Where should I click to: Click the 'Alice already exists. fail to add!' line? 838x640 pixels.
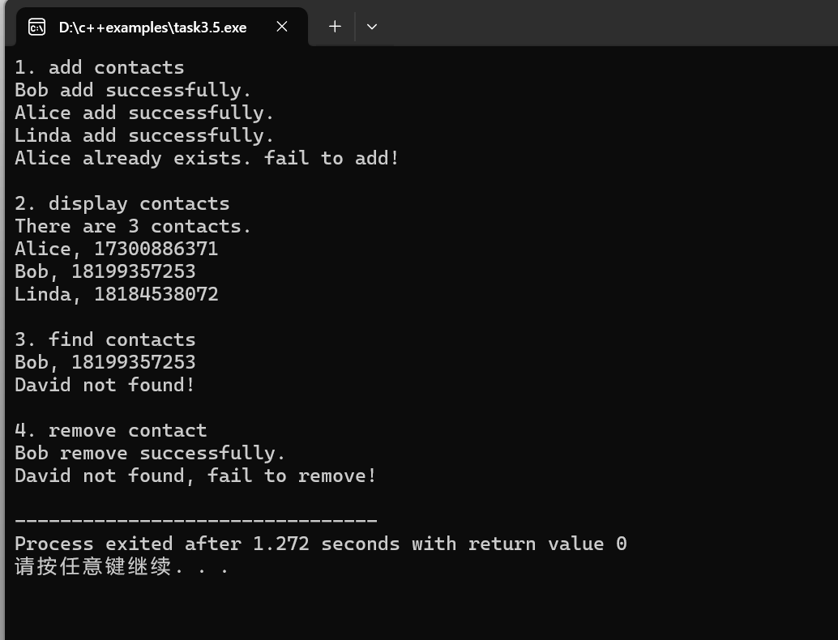point(207,158)
